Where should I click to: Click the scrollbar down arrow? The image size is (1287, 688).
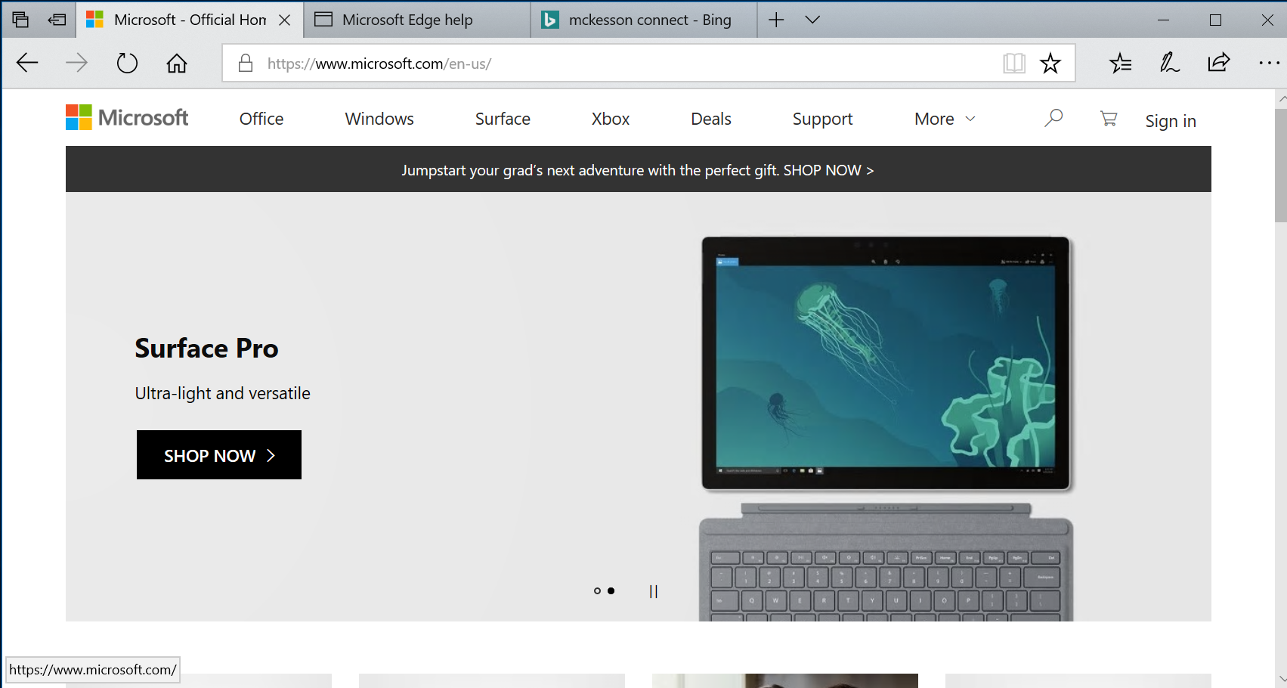[1282, 679]
